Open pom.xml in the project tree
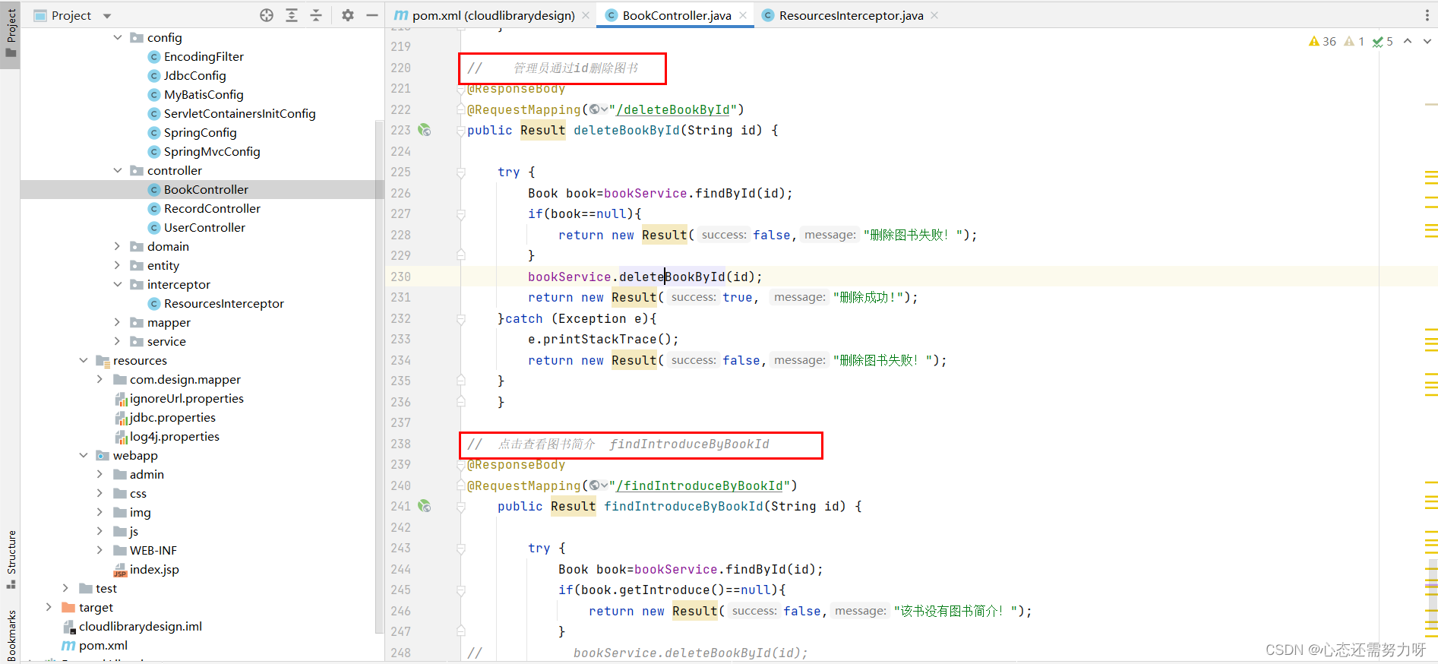Screen dimensions: 1438x664 [103, 646]
